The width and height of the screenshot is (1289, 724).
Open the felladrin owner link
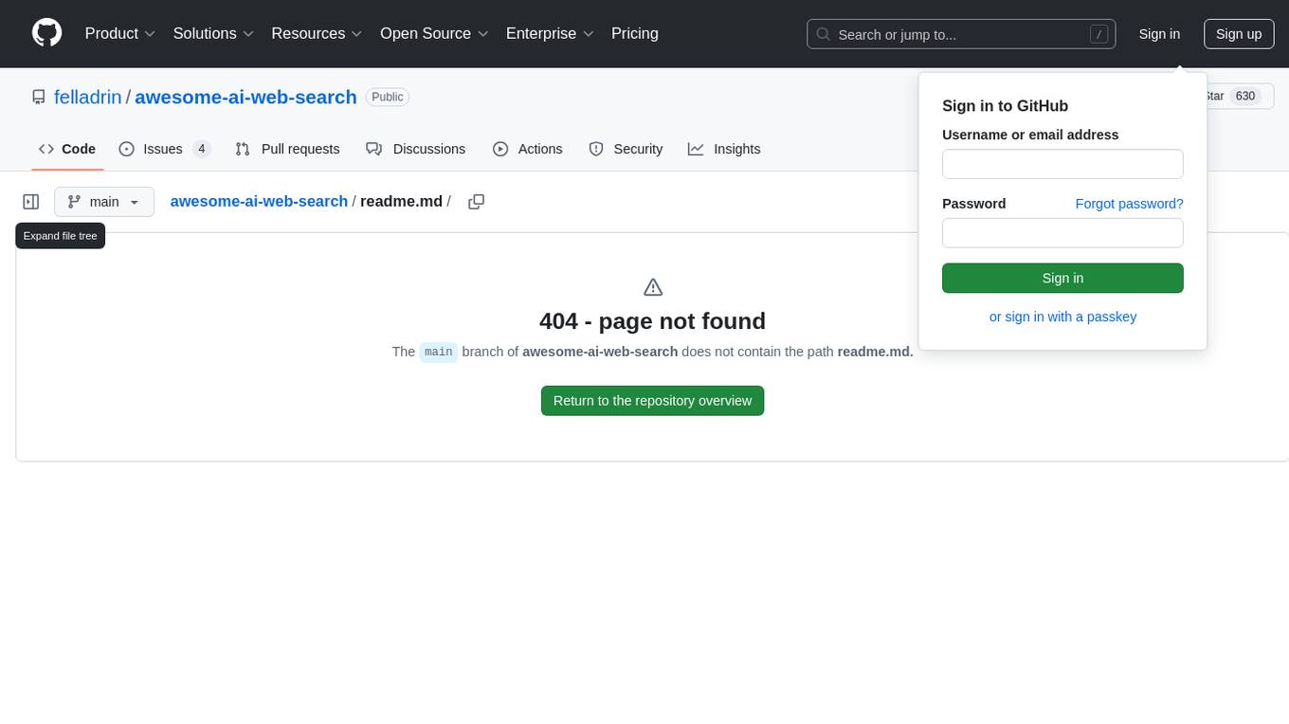88,97
